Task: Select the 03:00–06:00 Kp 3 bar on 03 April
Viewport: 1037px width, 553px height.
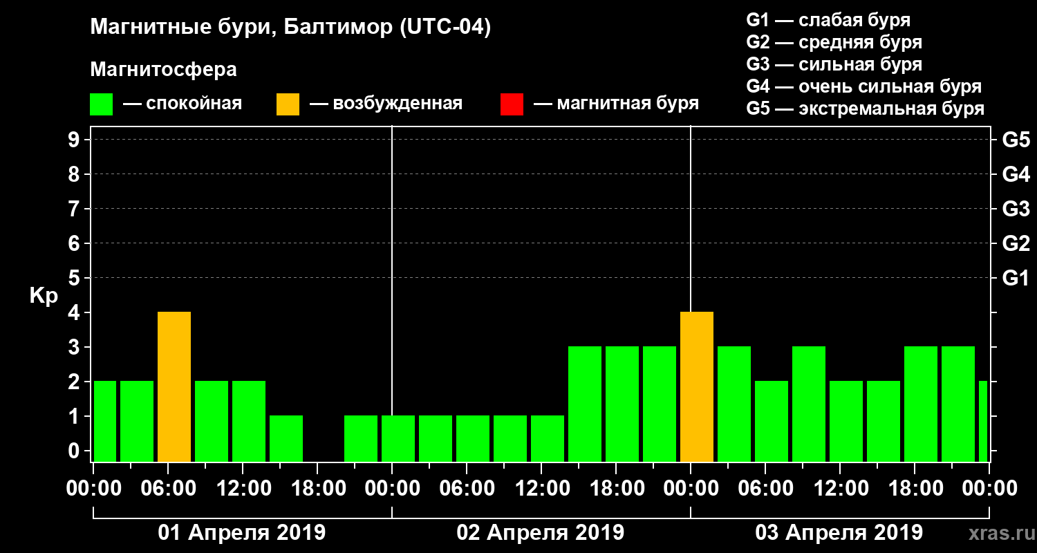Action: [734, 404]
